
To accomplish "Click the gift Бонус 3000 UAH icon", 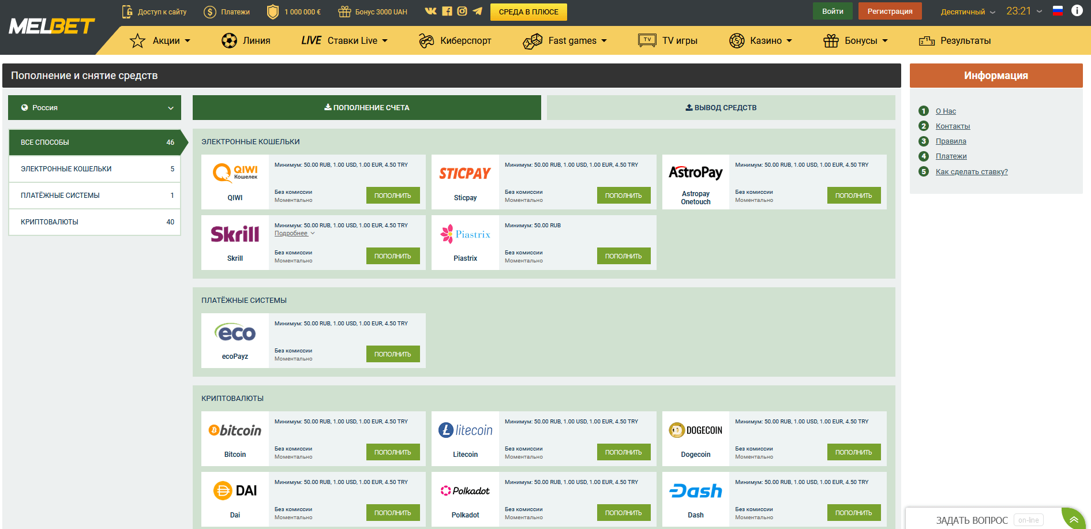I will pyautogui.click(x=344, y=12).
